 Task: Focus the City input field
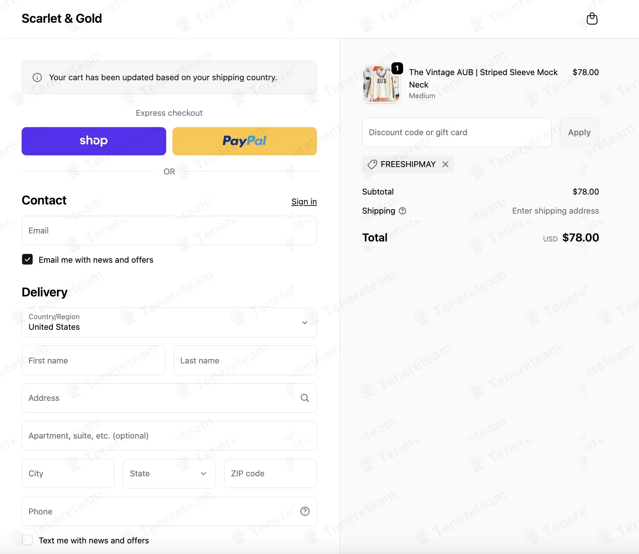pos(68,473)
